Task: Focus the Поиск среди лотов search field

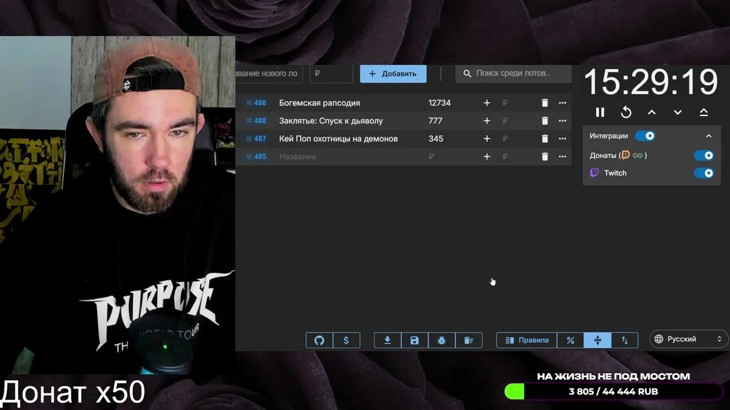Action: [x=513, y=73]
